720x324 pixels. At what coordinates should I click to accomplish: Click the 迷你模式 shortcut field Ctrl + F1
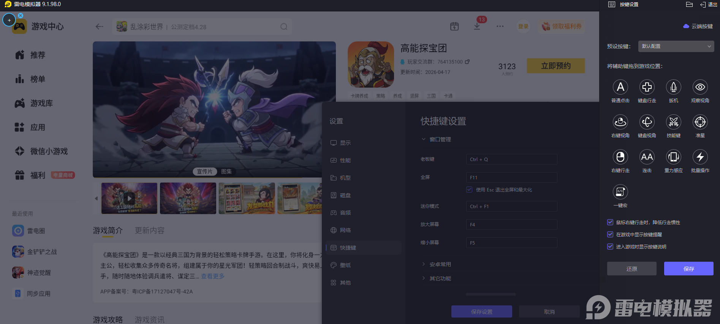pos(512,206)
